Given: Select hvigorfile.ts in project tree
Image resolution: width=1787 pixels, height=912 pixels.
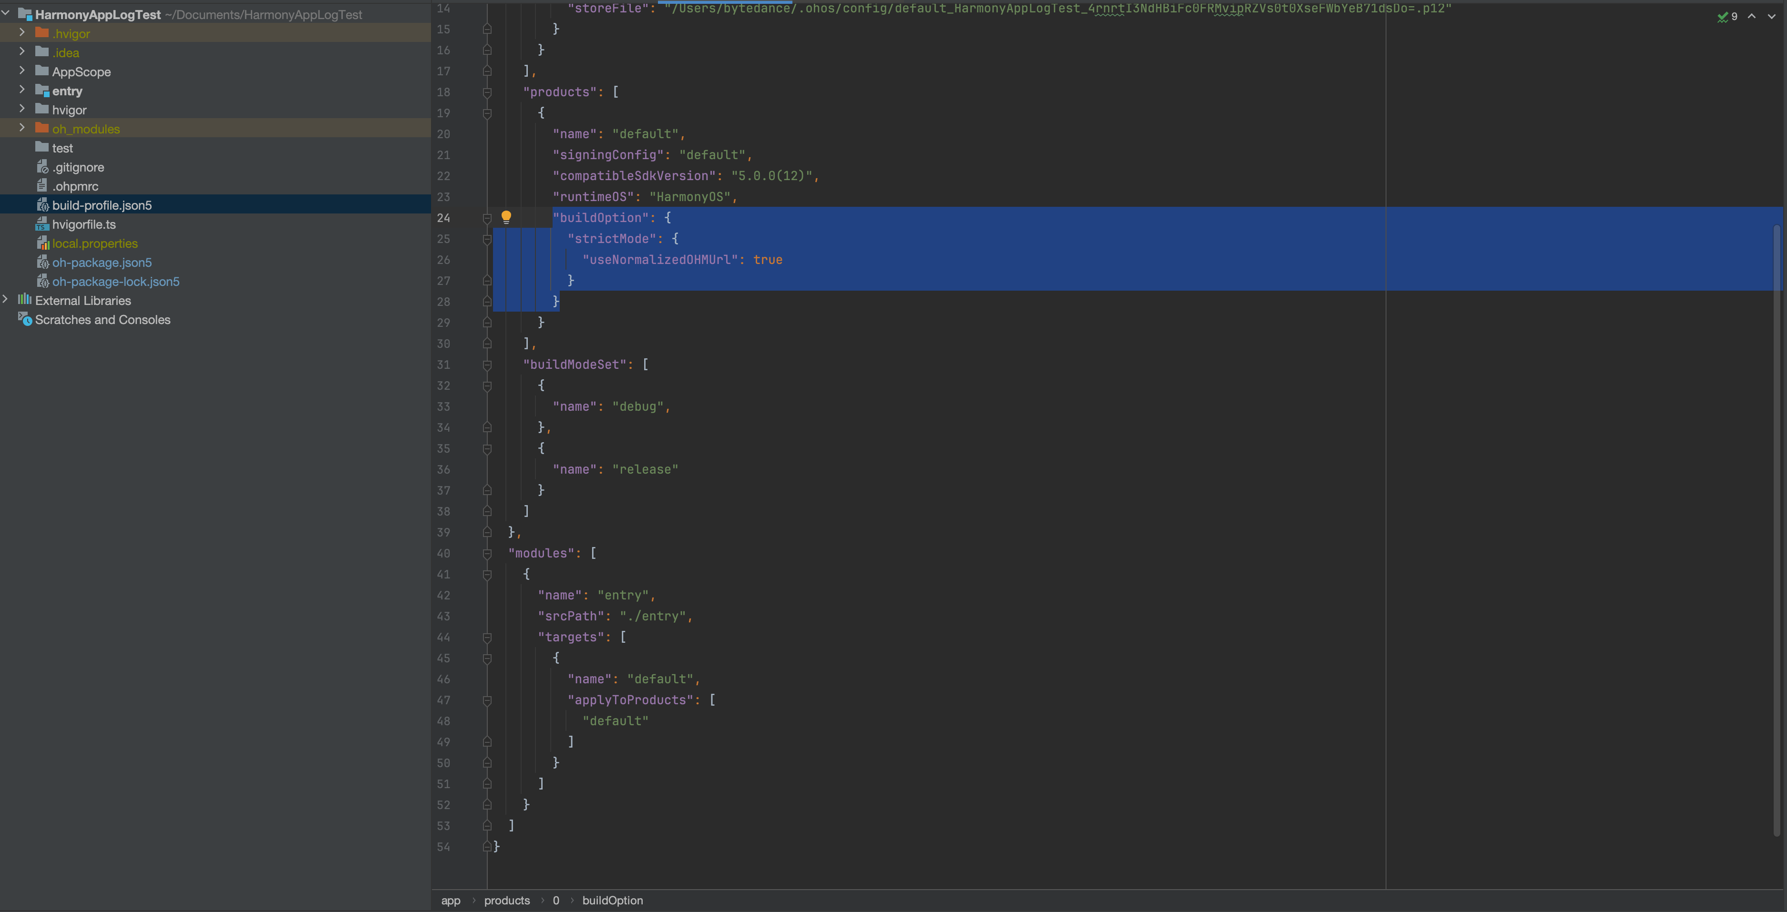Looking at the screenshot, I should [x=215, y=224].
